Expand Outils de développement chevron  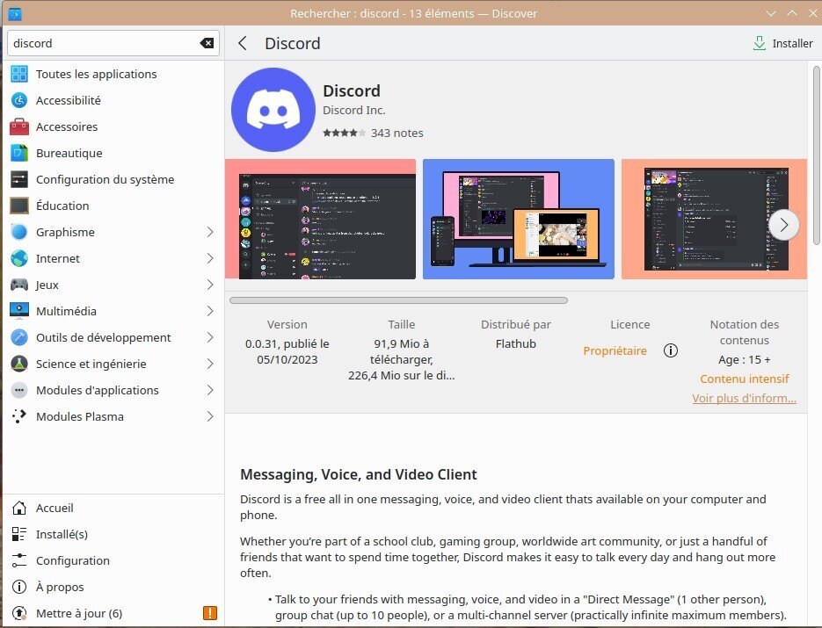pyautogui.click(x=210, y=337)
